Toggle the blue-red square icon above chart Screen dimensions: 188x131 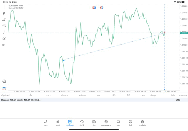94,8
